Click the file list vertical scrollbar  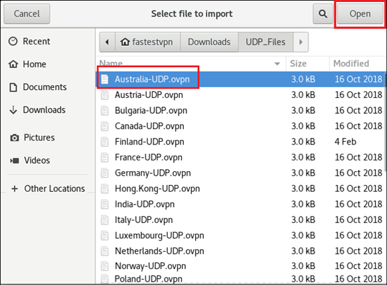click(386, 121)
